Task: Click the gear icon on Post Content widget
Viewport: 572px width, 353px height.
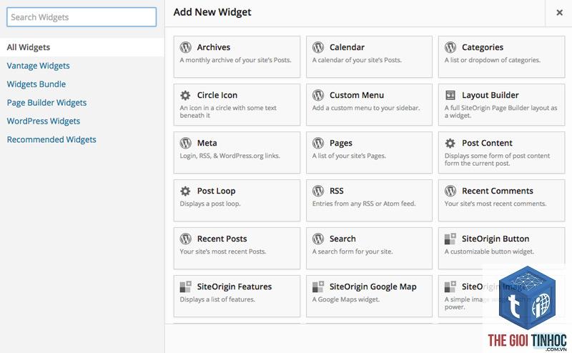Action: (450, 143)
